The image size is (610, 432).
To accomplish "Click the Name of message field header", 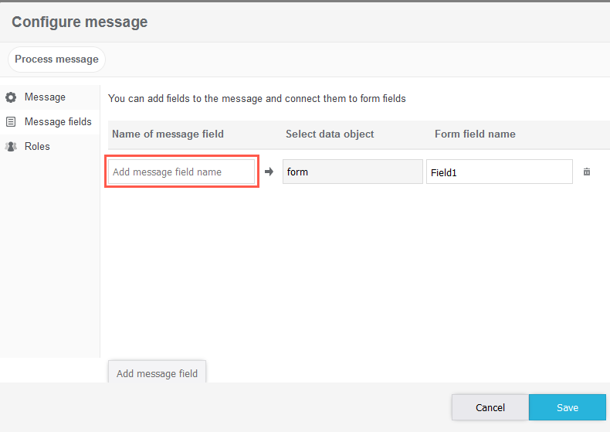I will (168, 134).
